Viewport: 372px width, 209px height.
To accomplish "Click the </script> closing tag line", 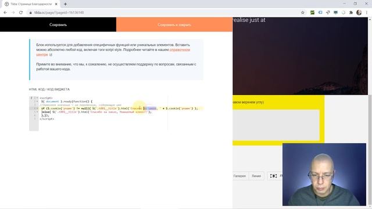I will (x=46, y=119).
